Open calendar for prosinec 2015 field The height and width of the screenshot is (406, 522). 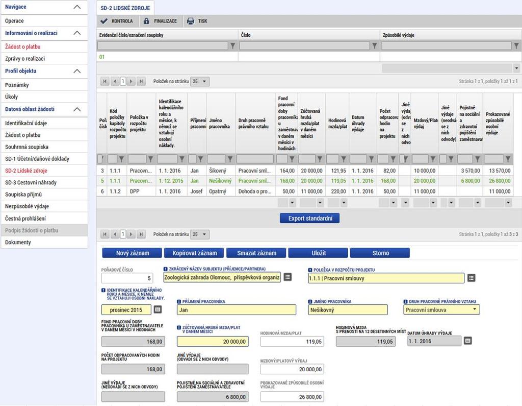coord(158,309)
